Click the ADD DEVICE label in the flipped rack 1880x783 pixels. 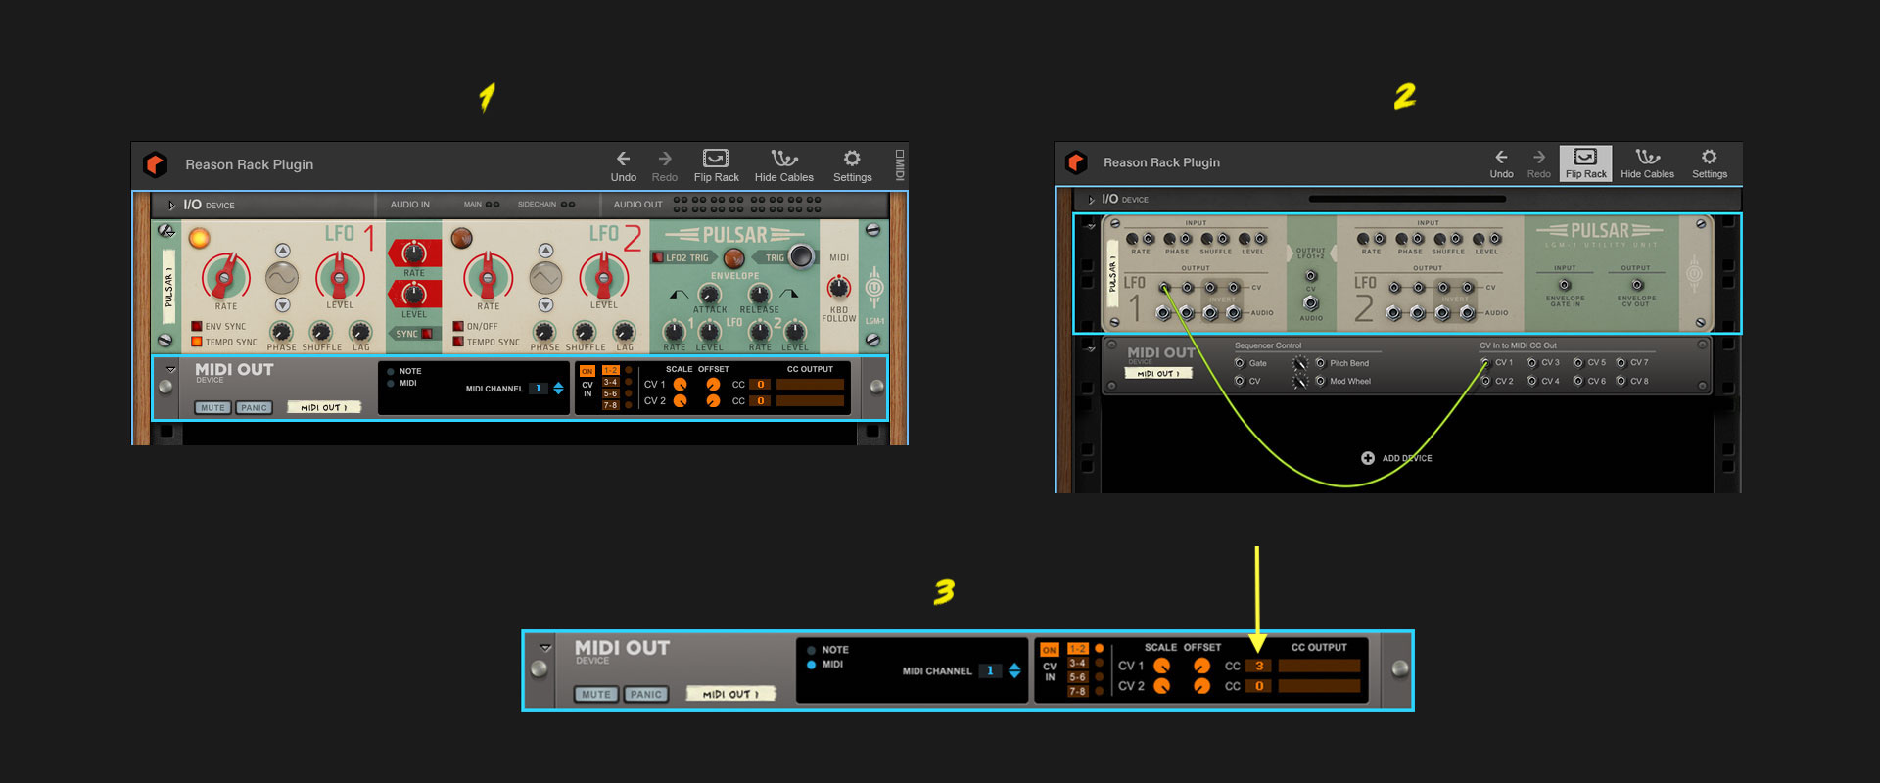click(1407, 458)
